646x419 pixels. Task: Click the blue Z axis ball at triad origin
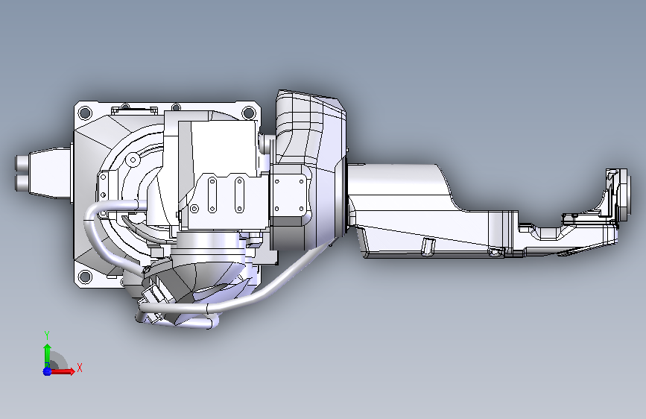[x=47, y=371]
